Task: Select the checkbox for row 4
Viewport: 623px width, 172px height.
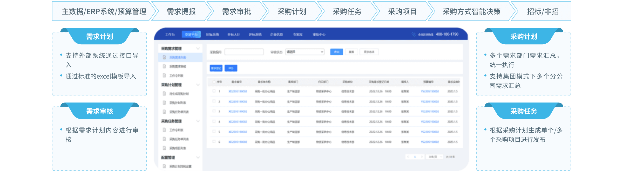Action: tap(214, 121)
